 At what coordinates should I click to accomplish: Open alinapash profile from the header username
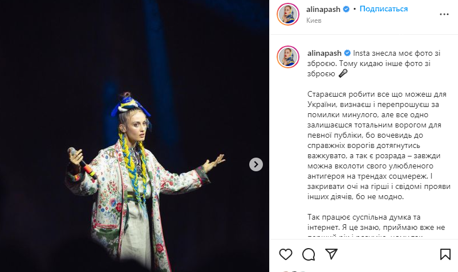[x=323, y=9]
